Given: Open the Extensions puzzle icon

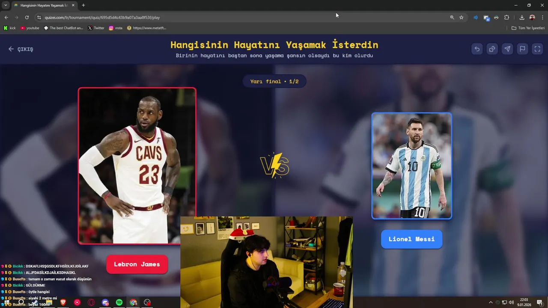Looking at the screenshot, I should pos(506,18).
